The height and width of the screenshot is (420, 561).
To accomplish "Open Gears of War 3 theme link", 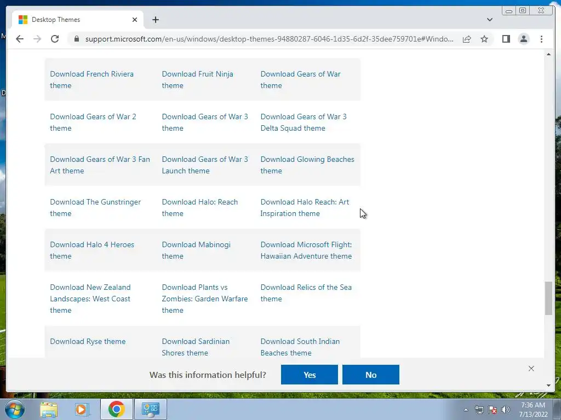I will click(x=205, y=122).
